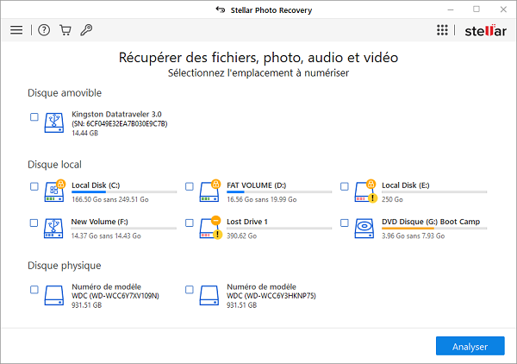The image size is (517, 364).
Task: Click the Analyser button
Action: point(470,346)
